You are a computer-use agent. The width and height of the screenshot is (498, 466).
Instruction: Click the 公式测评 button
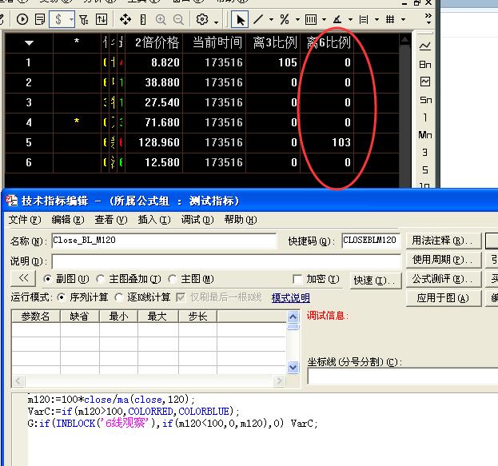[444, 279]
